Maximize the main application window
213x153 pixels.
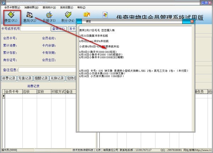tap(206, 3)
